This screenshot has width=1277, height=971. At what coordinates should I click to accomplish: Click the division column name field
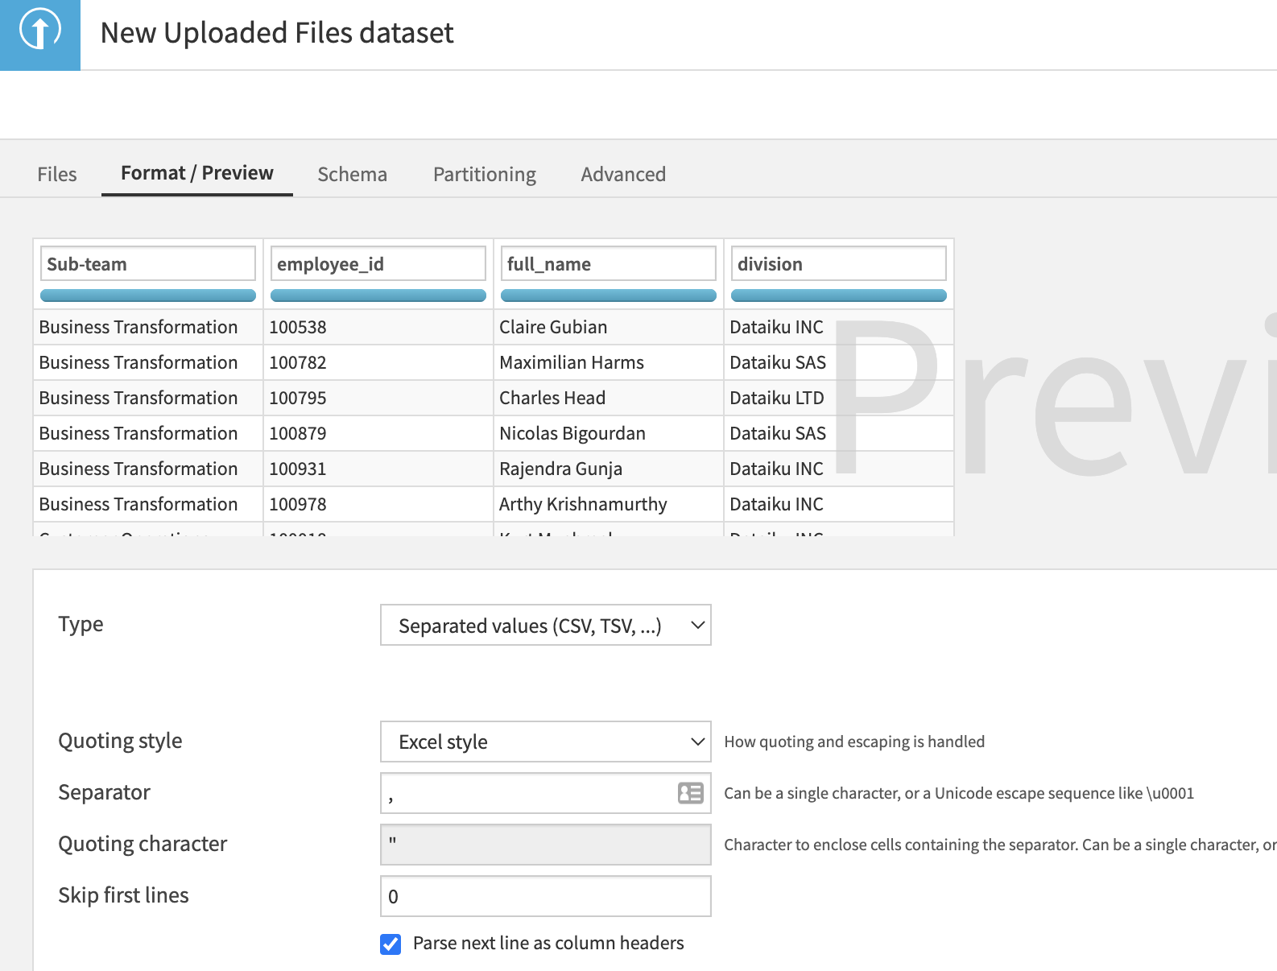pos(839,263)
